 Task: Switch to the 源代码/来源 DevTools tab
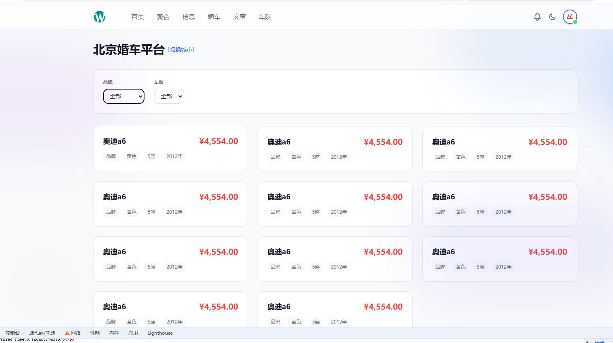pos(42,333)
